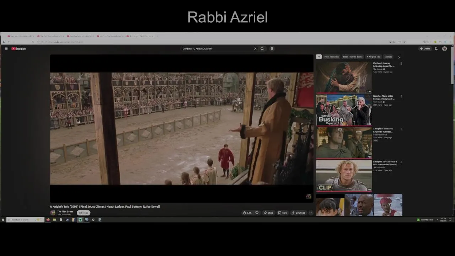455x256 pixels.
Task: Select the 'A Knight's Tale' chip
Action: 374,57
